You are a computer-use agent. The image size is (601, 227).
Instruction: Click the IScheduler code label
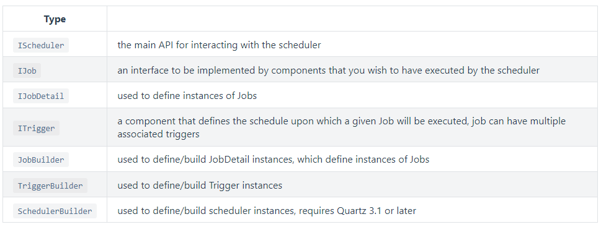click(x=41, y=45)
